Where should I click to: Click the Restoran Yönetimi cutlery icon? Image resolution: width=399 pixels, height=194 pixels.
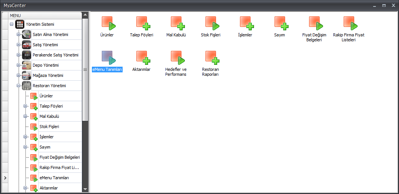pyautogui.click(x=27, y=86)
